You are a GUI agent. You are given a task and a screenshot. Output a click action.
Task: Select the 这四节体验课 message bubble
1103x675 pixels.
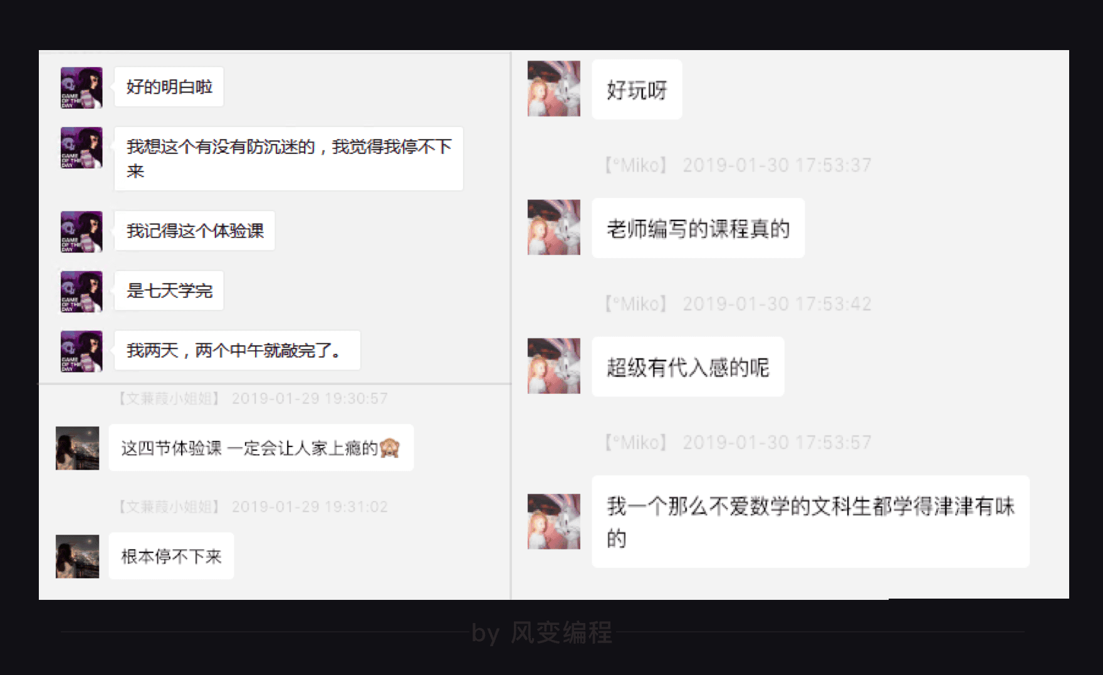tap(261, 448)
